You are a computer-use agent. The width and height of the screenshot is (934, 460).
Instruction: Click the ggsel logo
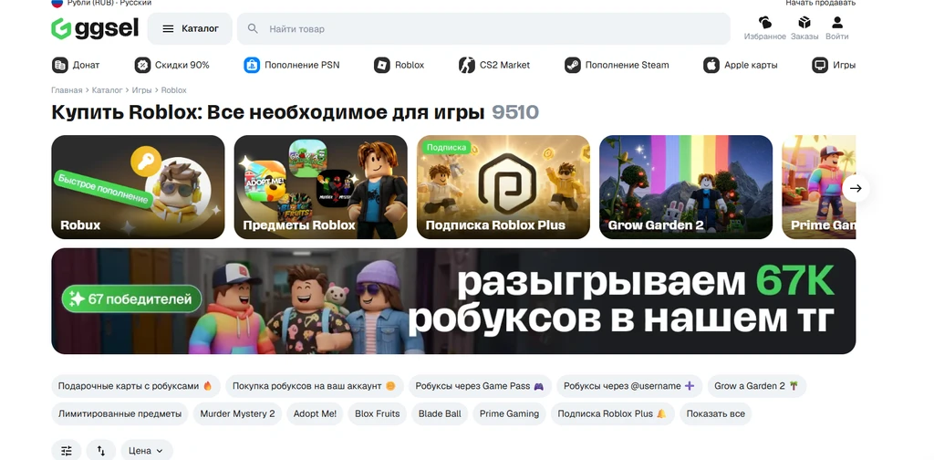pos(95,28)
